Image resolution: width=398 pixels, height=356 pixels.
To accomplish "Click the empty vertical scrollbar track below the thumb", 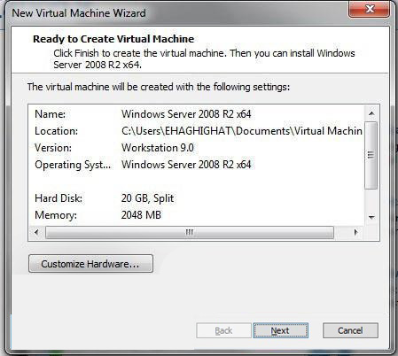I will pyautogui.click(x=371, y=199).
